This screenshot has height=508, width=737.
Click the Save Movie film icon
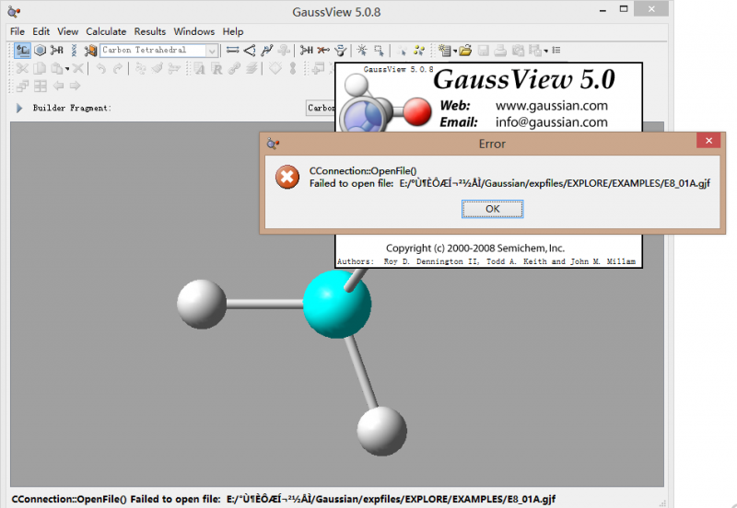(535, 50)
